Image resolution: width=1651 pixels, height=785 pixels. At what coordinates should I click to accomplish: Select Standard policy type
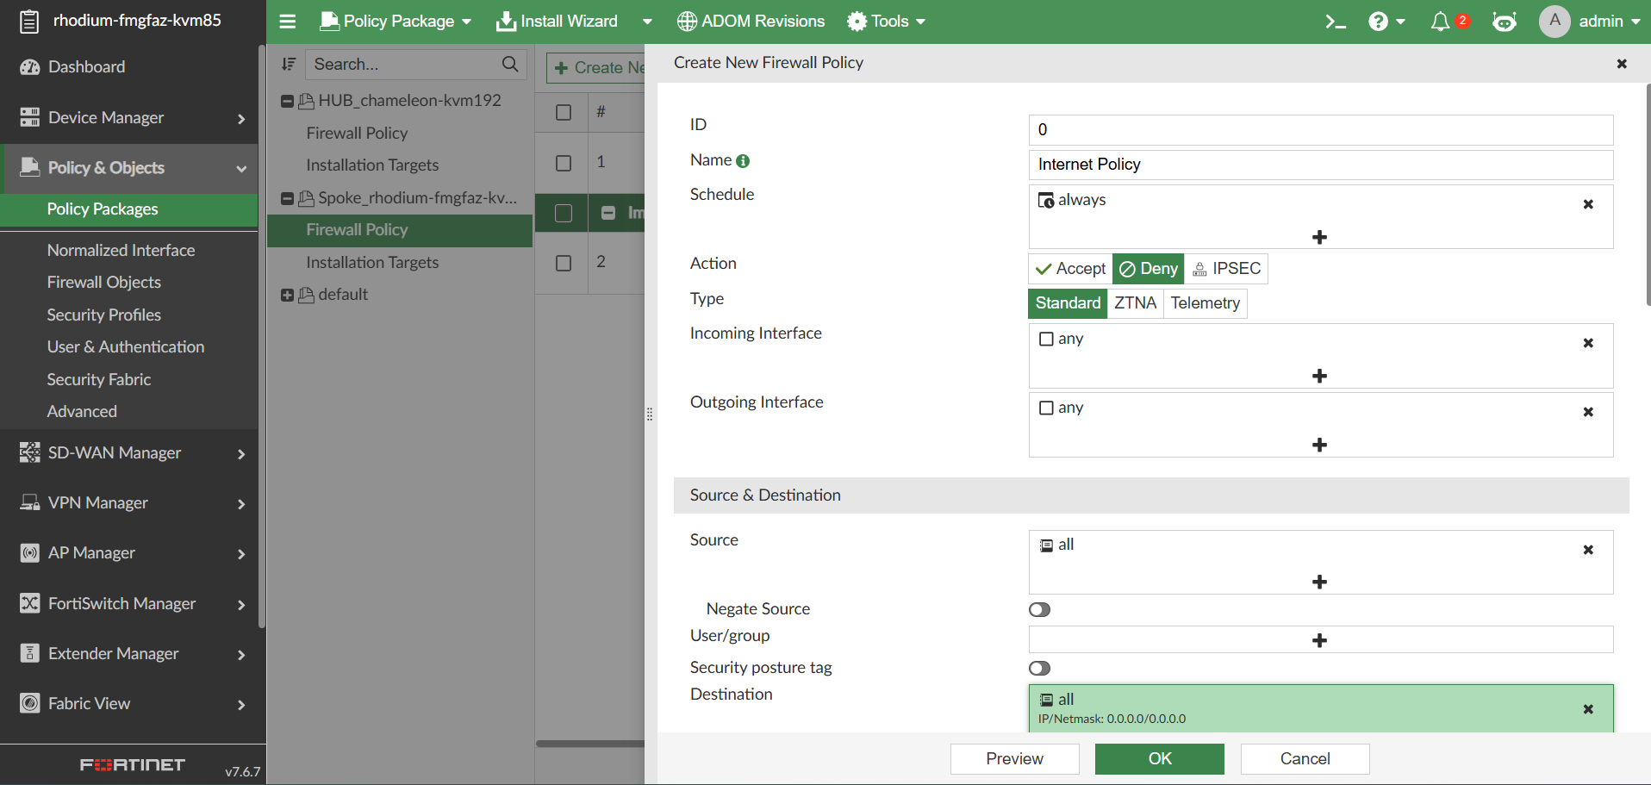pos(1068,303)
